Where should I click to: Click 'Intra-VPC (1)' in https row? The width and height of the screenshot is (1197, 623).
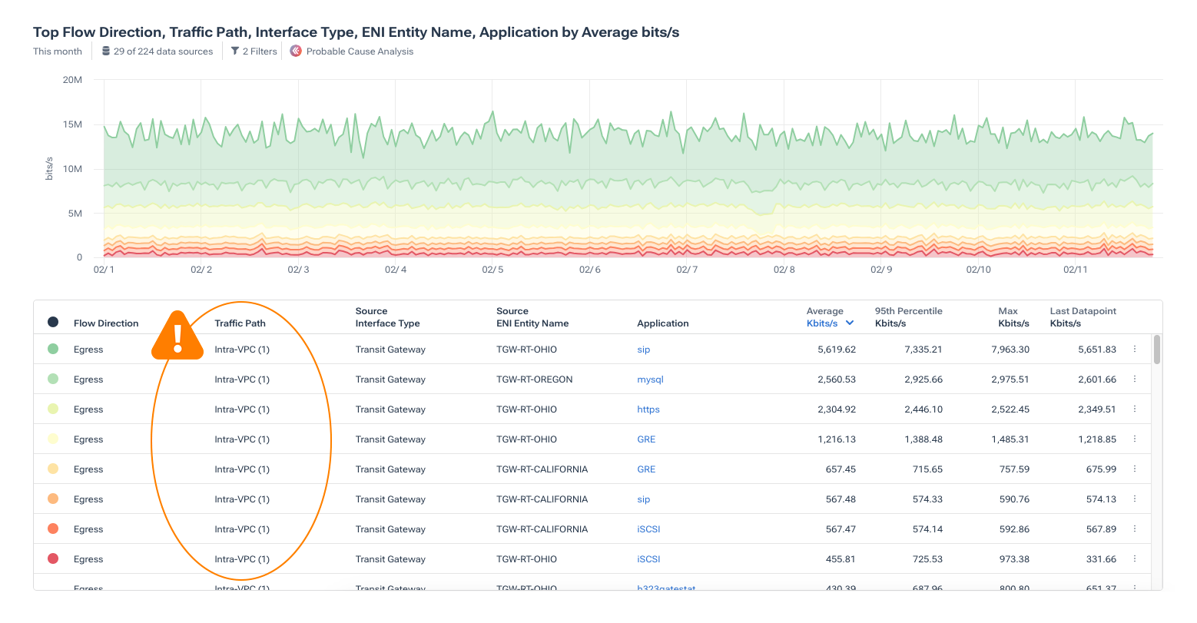pos(242,409)
